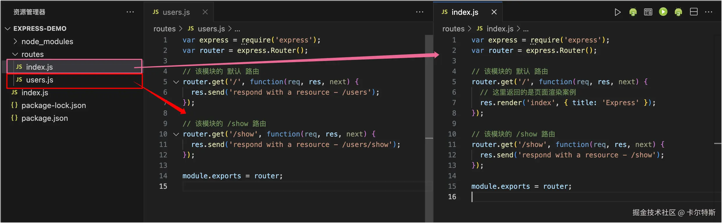Open package-lock.json in the explorer

[x=73, y=105]
